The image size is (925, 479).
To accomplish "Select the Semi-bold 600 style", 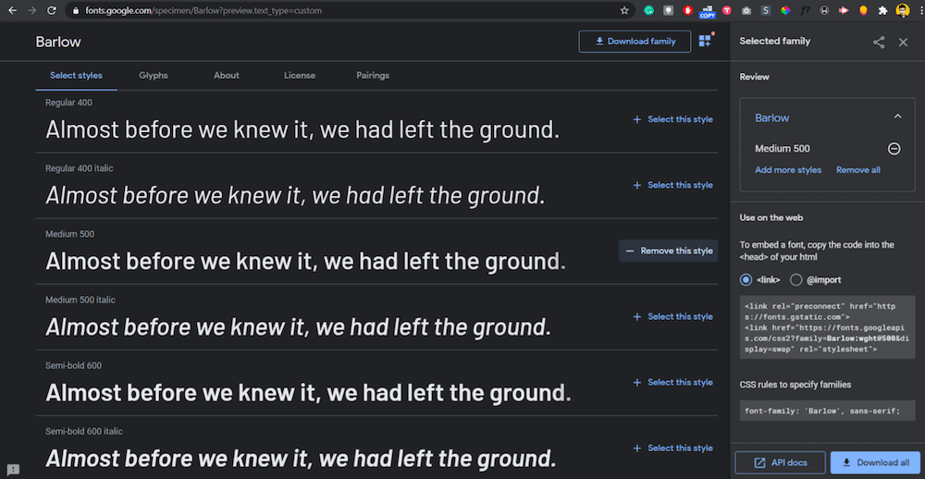I will 672,382.
